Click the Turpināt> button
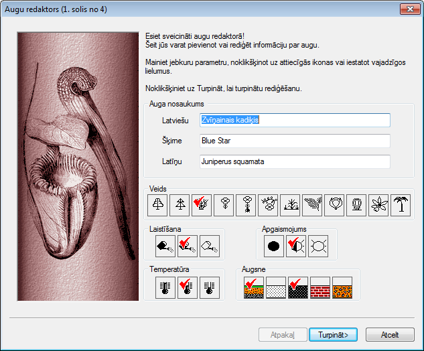Viewport: 424px width, 351px height. tap(333, 335)
